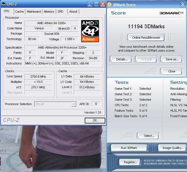
Task: Click the Save as... button
Action: (172, 59)
